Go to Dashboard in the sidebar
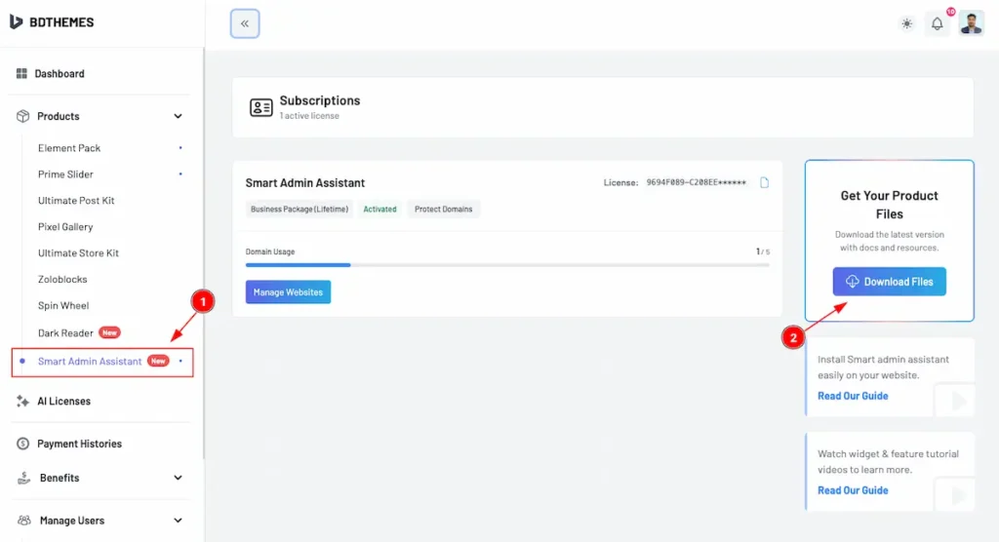 (x=60, y=73)
